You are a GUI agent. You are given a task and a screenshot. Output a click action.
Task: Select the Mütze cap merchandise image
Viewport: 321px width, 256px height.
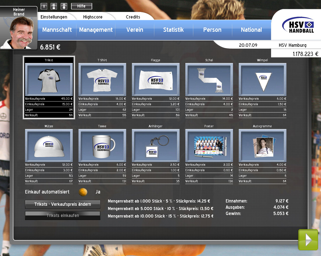point(49,145)
